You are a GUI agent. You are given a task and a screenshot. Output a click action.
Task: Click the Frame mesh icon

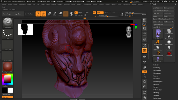click(144, 81)
